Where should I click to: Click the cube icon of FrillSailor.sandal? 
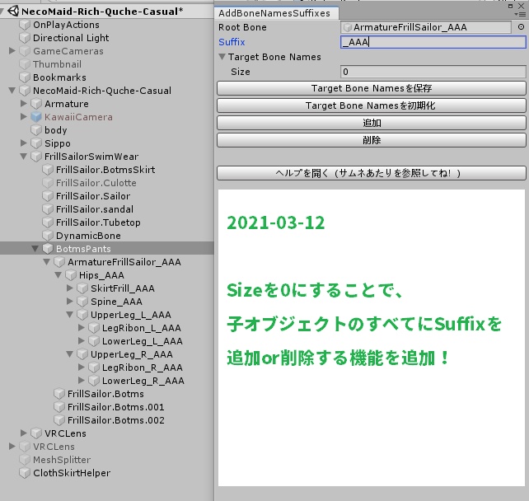[x=48, y=209]
